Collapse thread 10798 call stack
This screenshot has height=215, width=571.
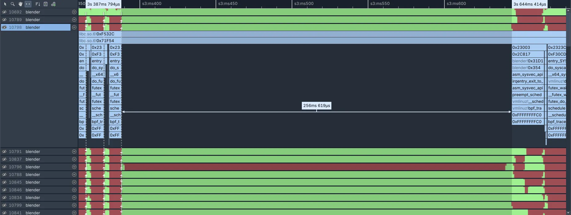74,27
